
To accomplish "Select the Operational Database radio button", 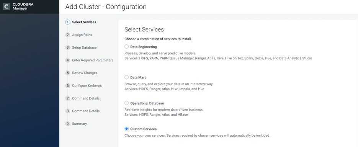I will point(126,103).
